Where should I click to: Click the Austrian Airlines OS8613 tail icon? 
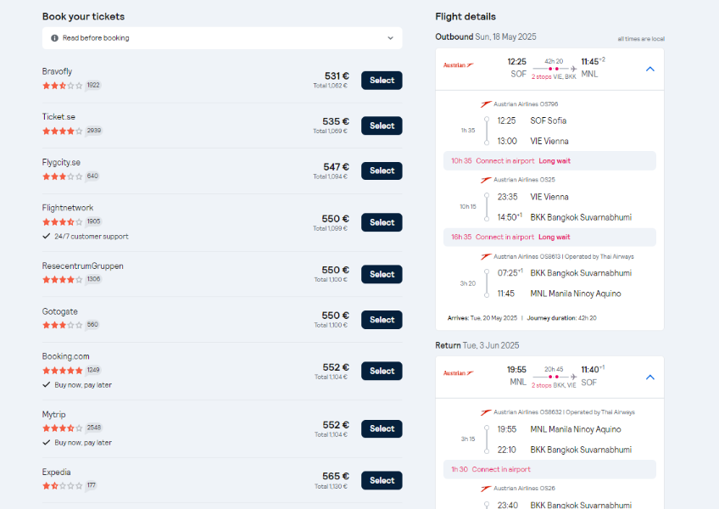(486, 256)
